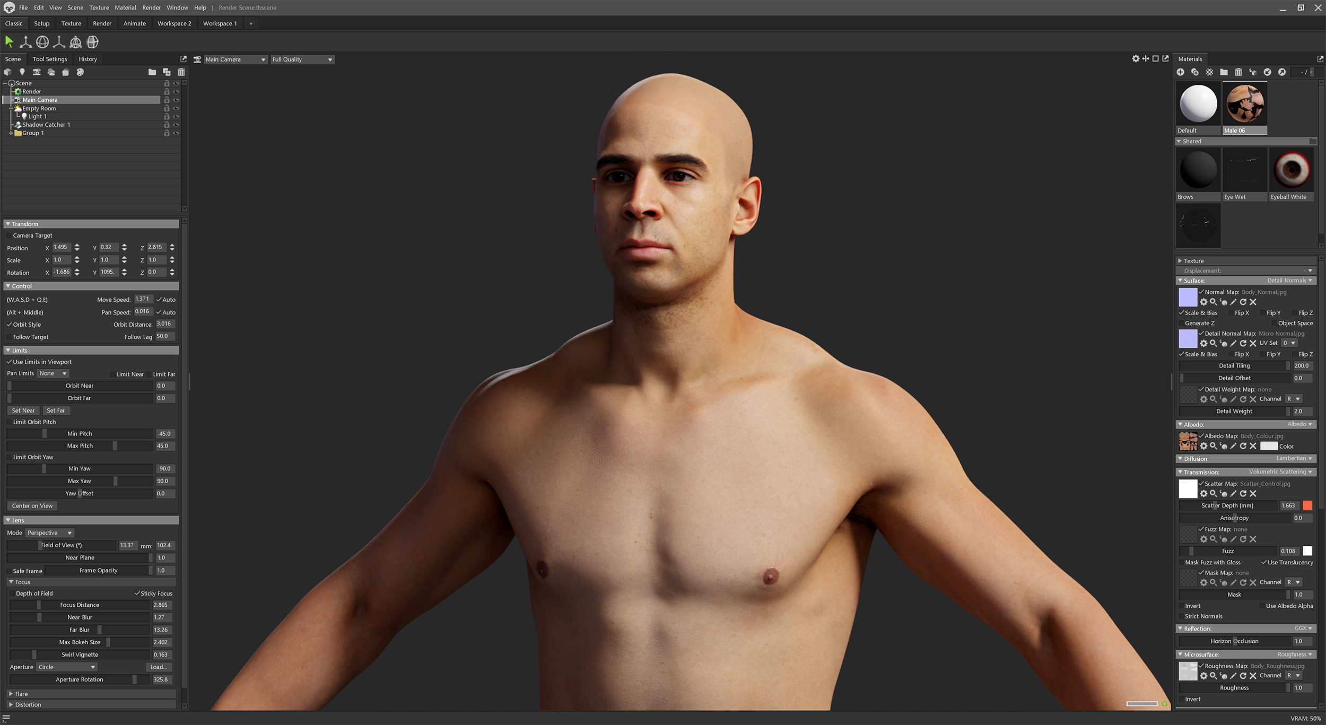Viewport: 1326px width, 725px height.
Task: Select the Translate tool in the toolbar
Action: point(25,41)
